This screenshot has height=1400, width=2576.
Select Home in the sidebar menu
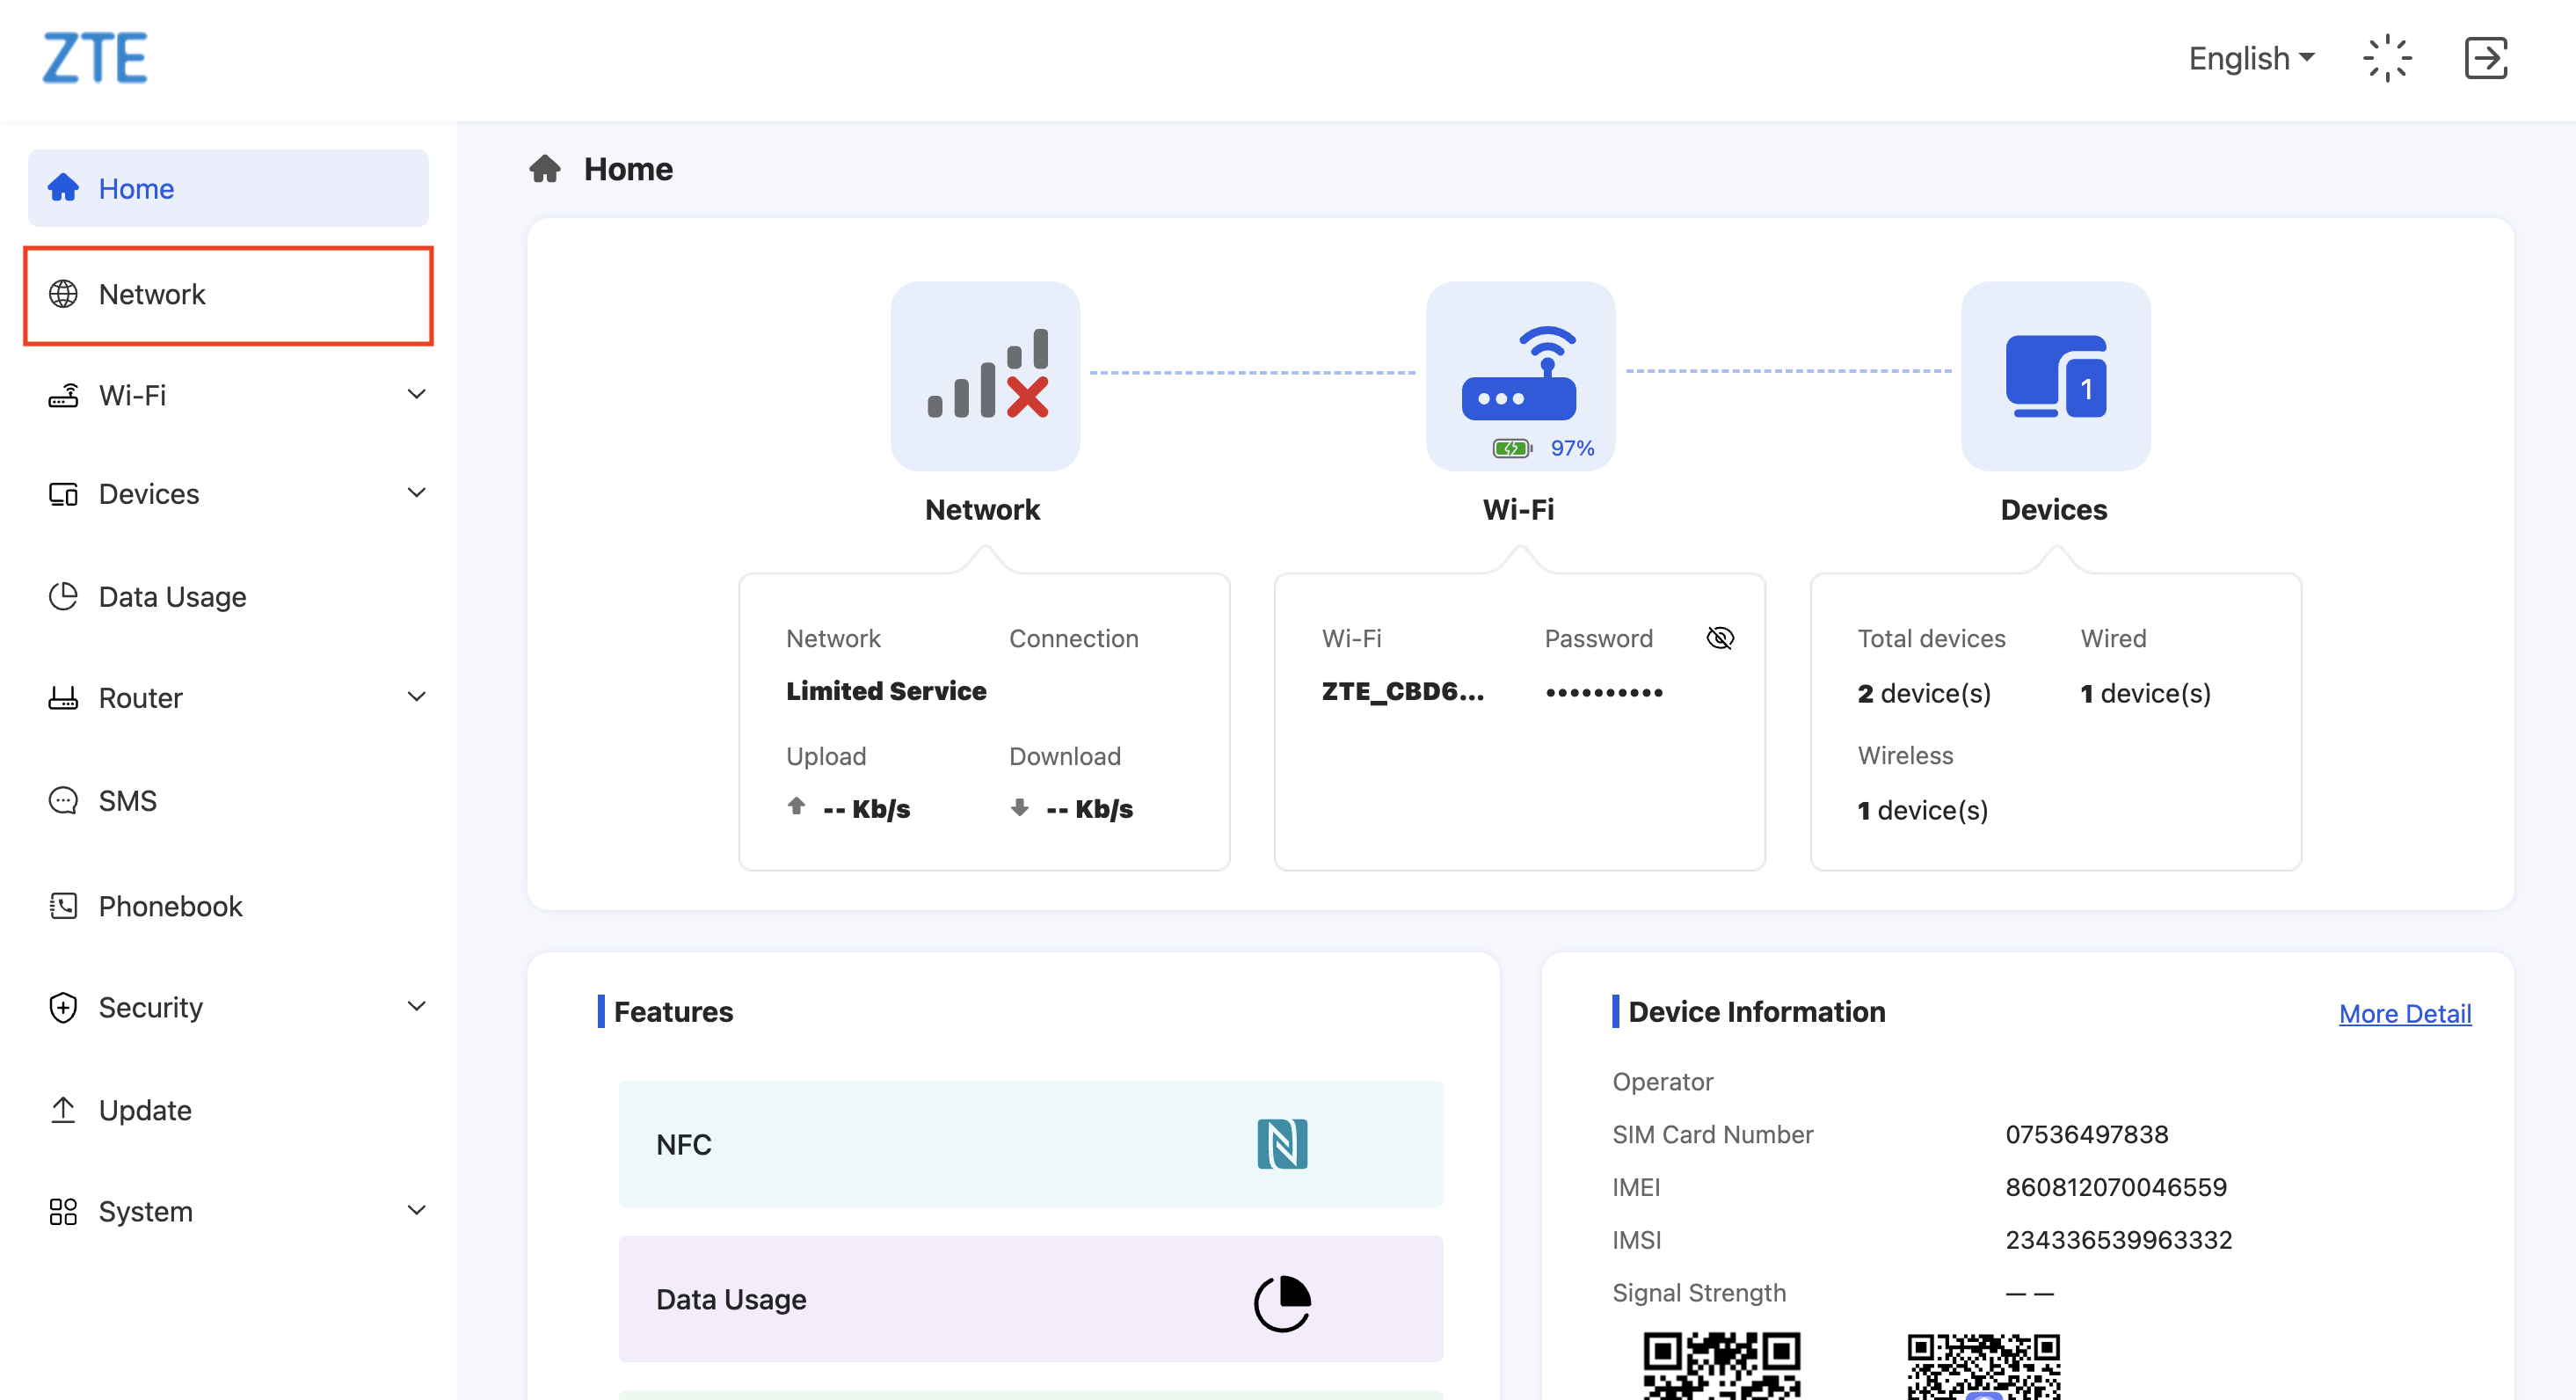(x=228, y=188)
